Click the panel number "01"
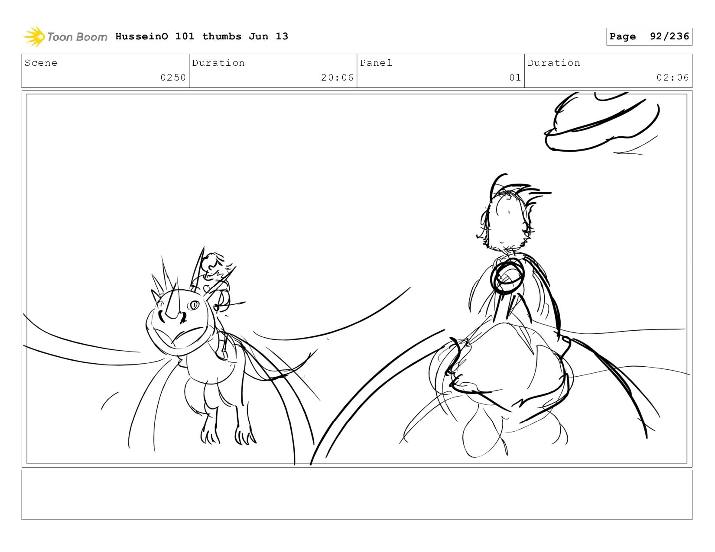 [515, 77]
